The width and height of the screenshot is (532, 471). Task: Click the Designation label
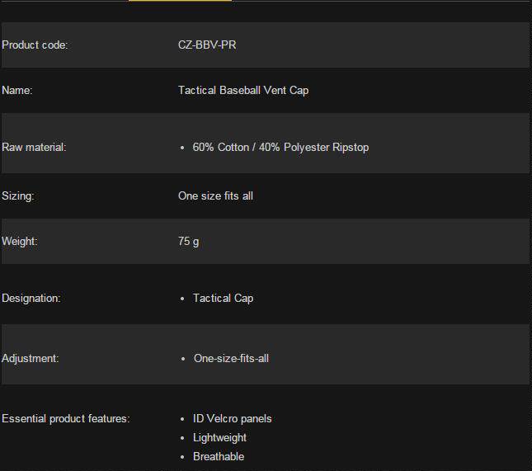31,298
